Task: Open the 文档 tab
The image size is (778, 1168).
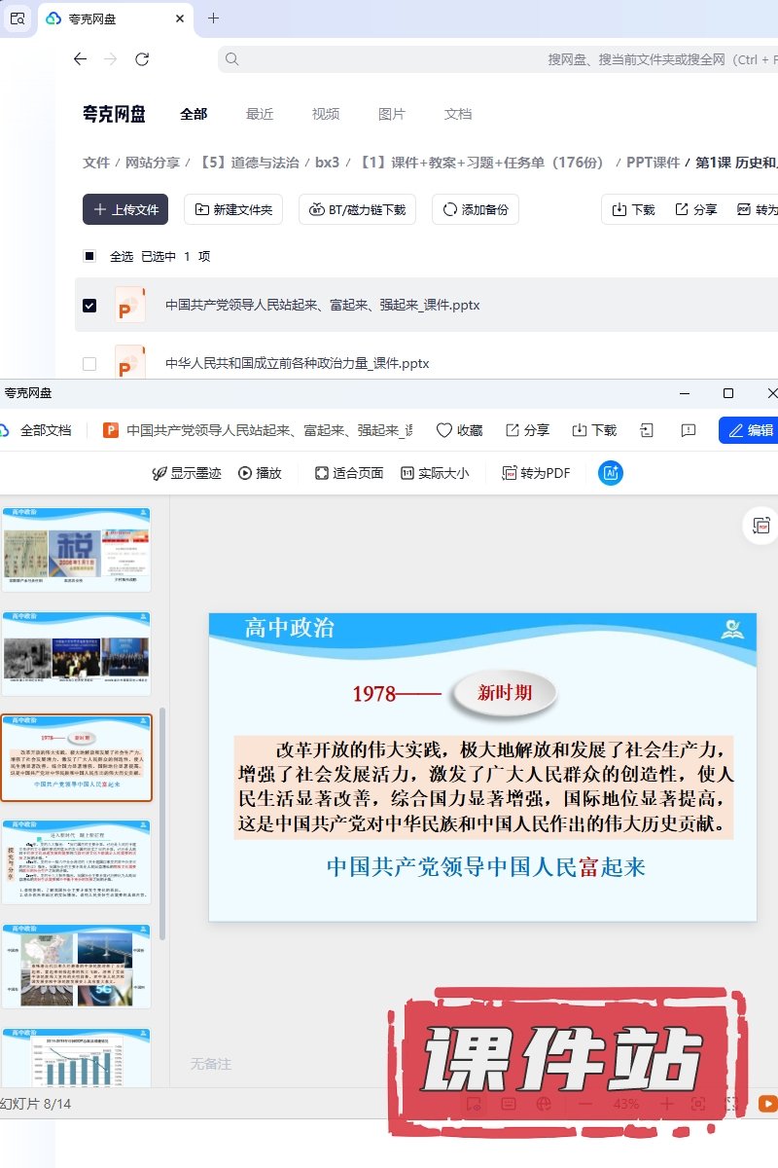Action: [458, 114]
